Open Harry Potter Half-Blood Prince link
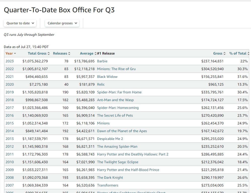The height and width of the screenshot is (193, 251). (128, 170)
